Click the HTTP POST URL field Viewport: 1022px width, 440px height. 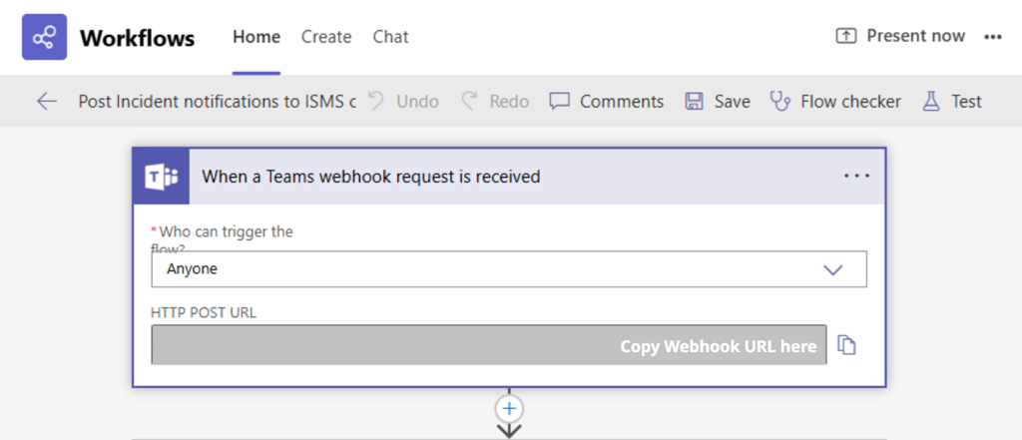(489, 345)
